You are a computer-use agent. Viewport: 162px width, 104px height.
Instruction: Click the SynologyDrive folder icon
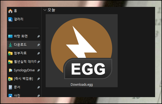point(10,70)
